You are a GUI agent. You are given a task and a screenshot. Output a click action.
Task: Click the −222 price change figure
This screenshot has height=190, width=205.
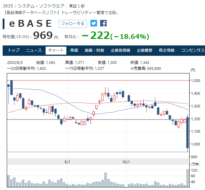[x=96, y=35]
